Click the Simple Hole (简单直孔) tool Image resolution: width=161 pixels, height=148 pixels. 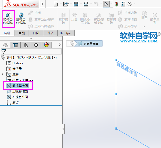point(155,19)
